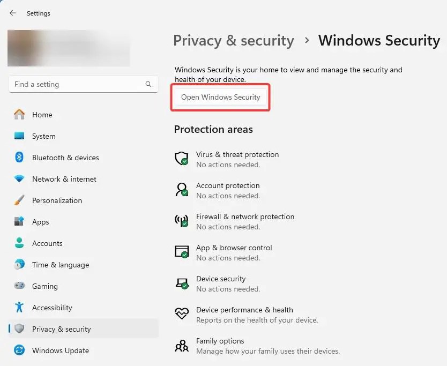Screen dimensions: 447x366
Task: Click the Device performance & health heart icon
Action: pos(182,313)
